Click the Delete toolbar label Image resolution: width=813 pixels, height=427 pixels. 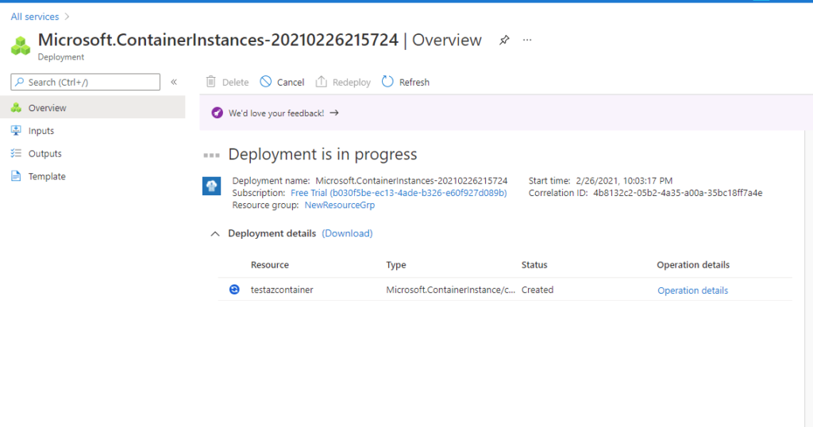[235, 83]
